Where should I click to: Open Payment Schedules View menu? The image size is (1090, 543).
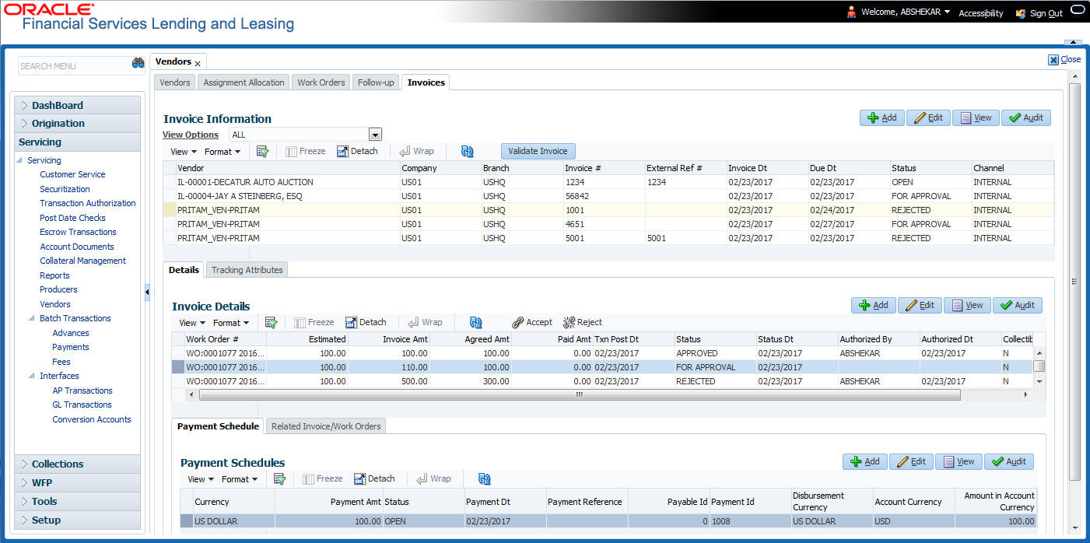click(201, 479)
